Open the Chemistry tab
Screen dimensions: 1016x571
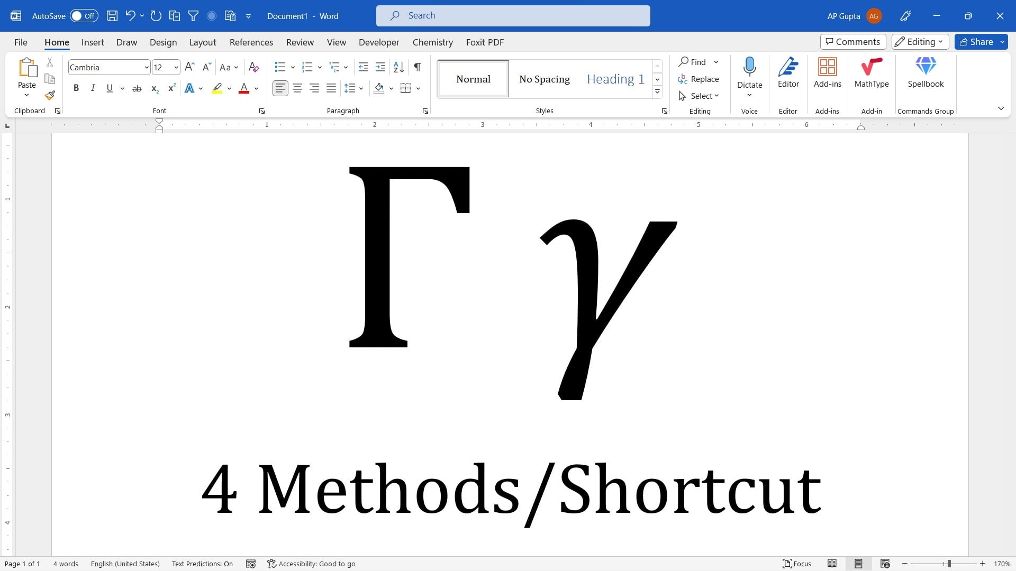tap(433, 42)
